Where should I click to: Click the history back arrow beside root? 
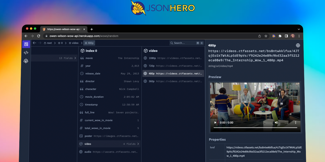click(35, 43)
